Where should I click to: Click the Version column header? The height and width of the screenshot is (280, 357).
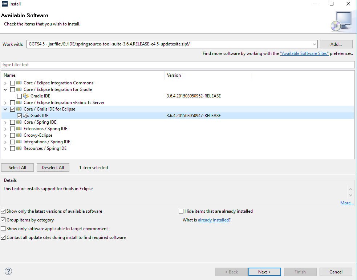click(x=208, y=75)
